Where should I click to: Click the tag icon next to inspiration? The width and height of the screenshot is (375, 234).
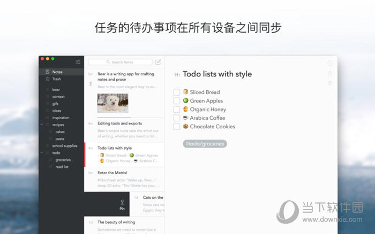click(x=47, y=118)
